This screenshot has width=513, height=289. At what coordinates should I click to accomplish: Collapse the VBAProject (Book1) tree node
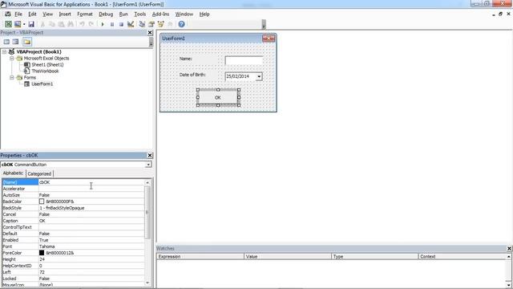point(4,51)
